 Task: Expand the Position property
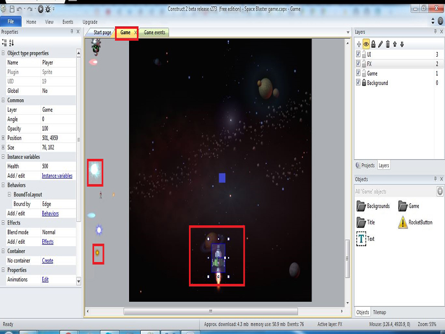coord(3,137)
